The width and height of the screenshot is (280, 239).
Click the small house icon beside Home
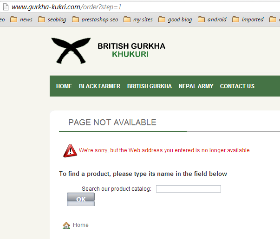(x=66, y=225)
